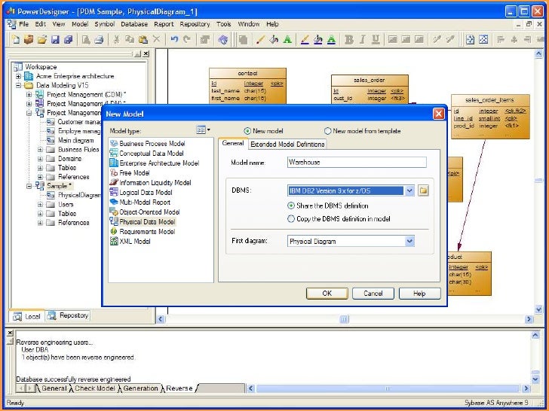
Task: Click the Bold B formatting icon
Action: (349, 39)
